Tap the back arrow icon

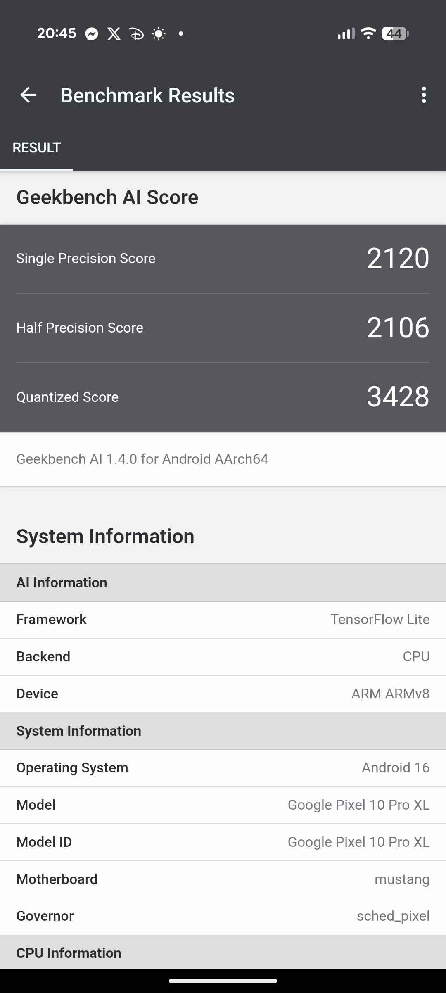coord(28,95)
